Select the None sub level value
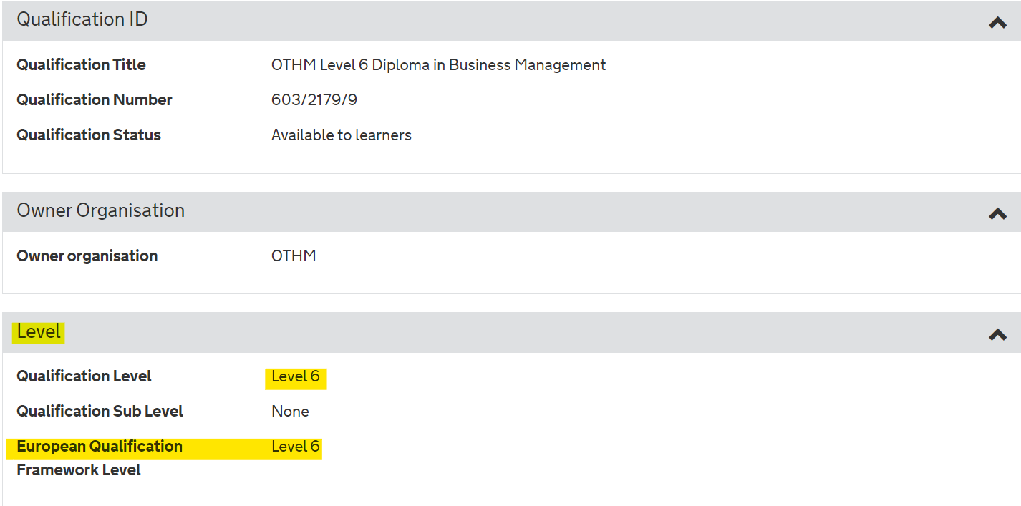 (290, 412)
